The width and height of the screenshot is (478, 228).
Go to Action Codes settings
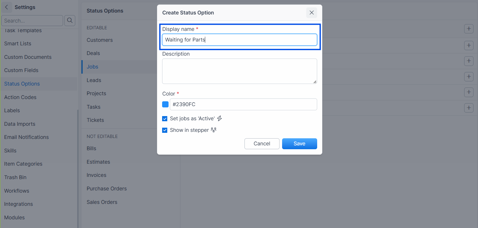20,97
